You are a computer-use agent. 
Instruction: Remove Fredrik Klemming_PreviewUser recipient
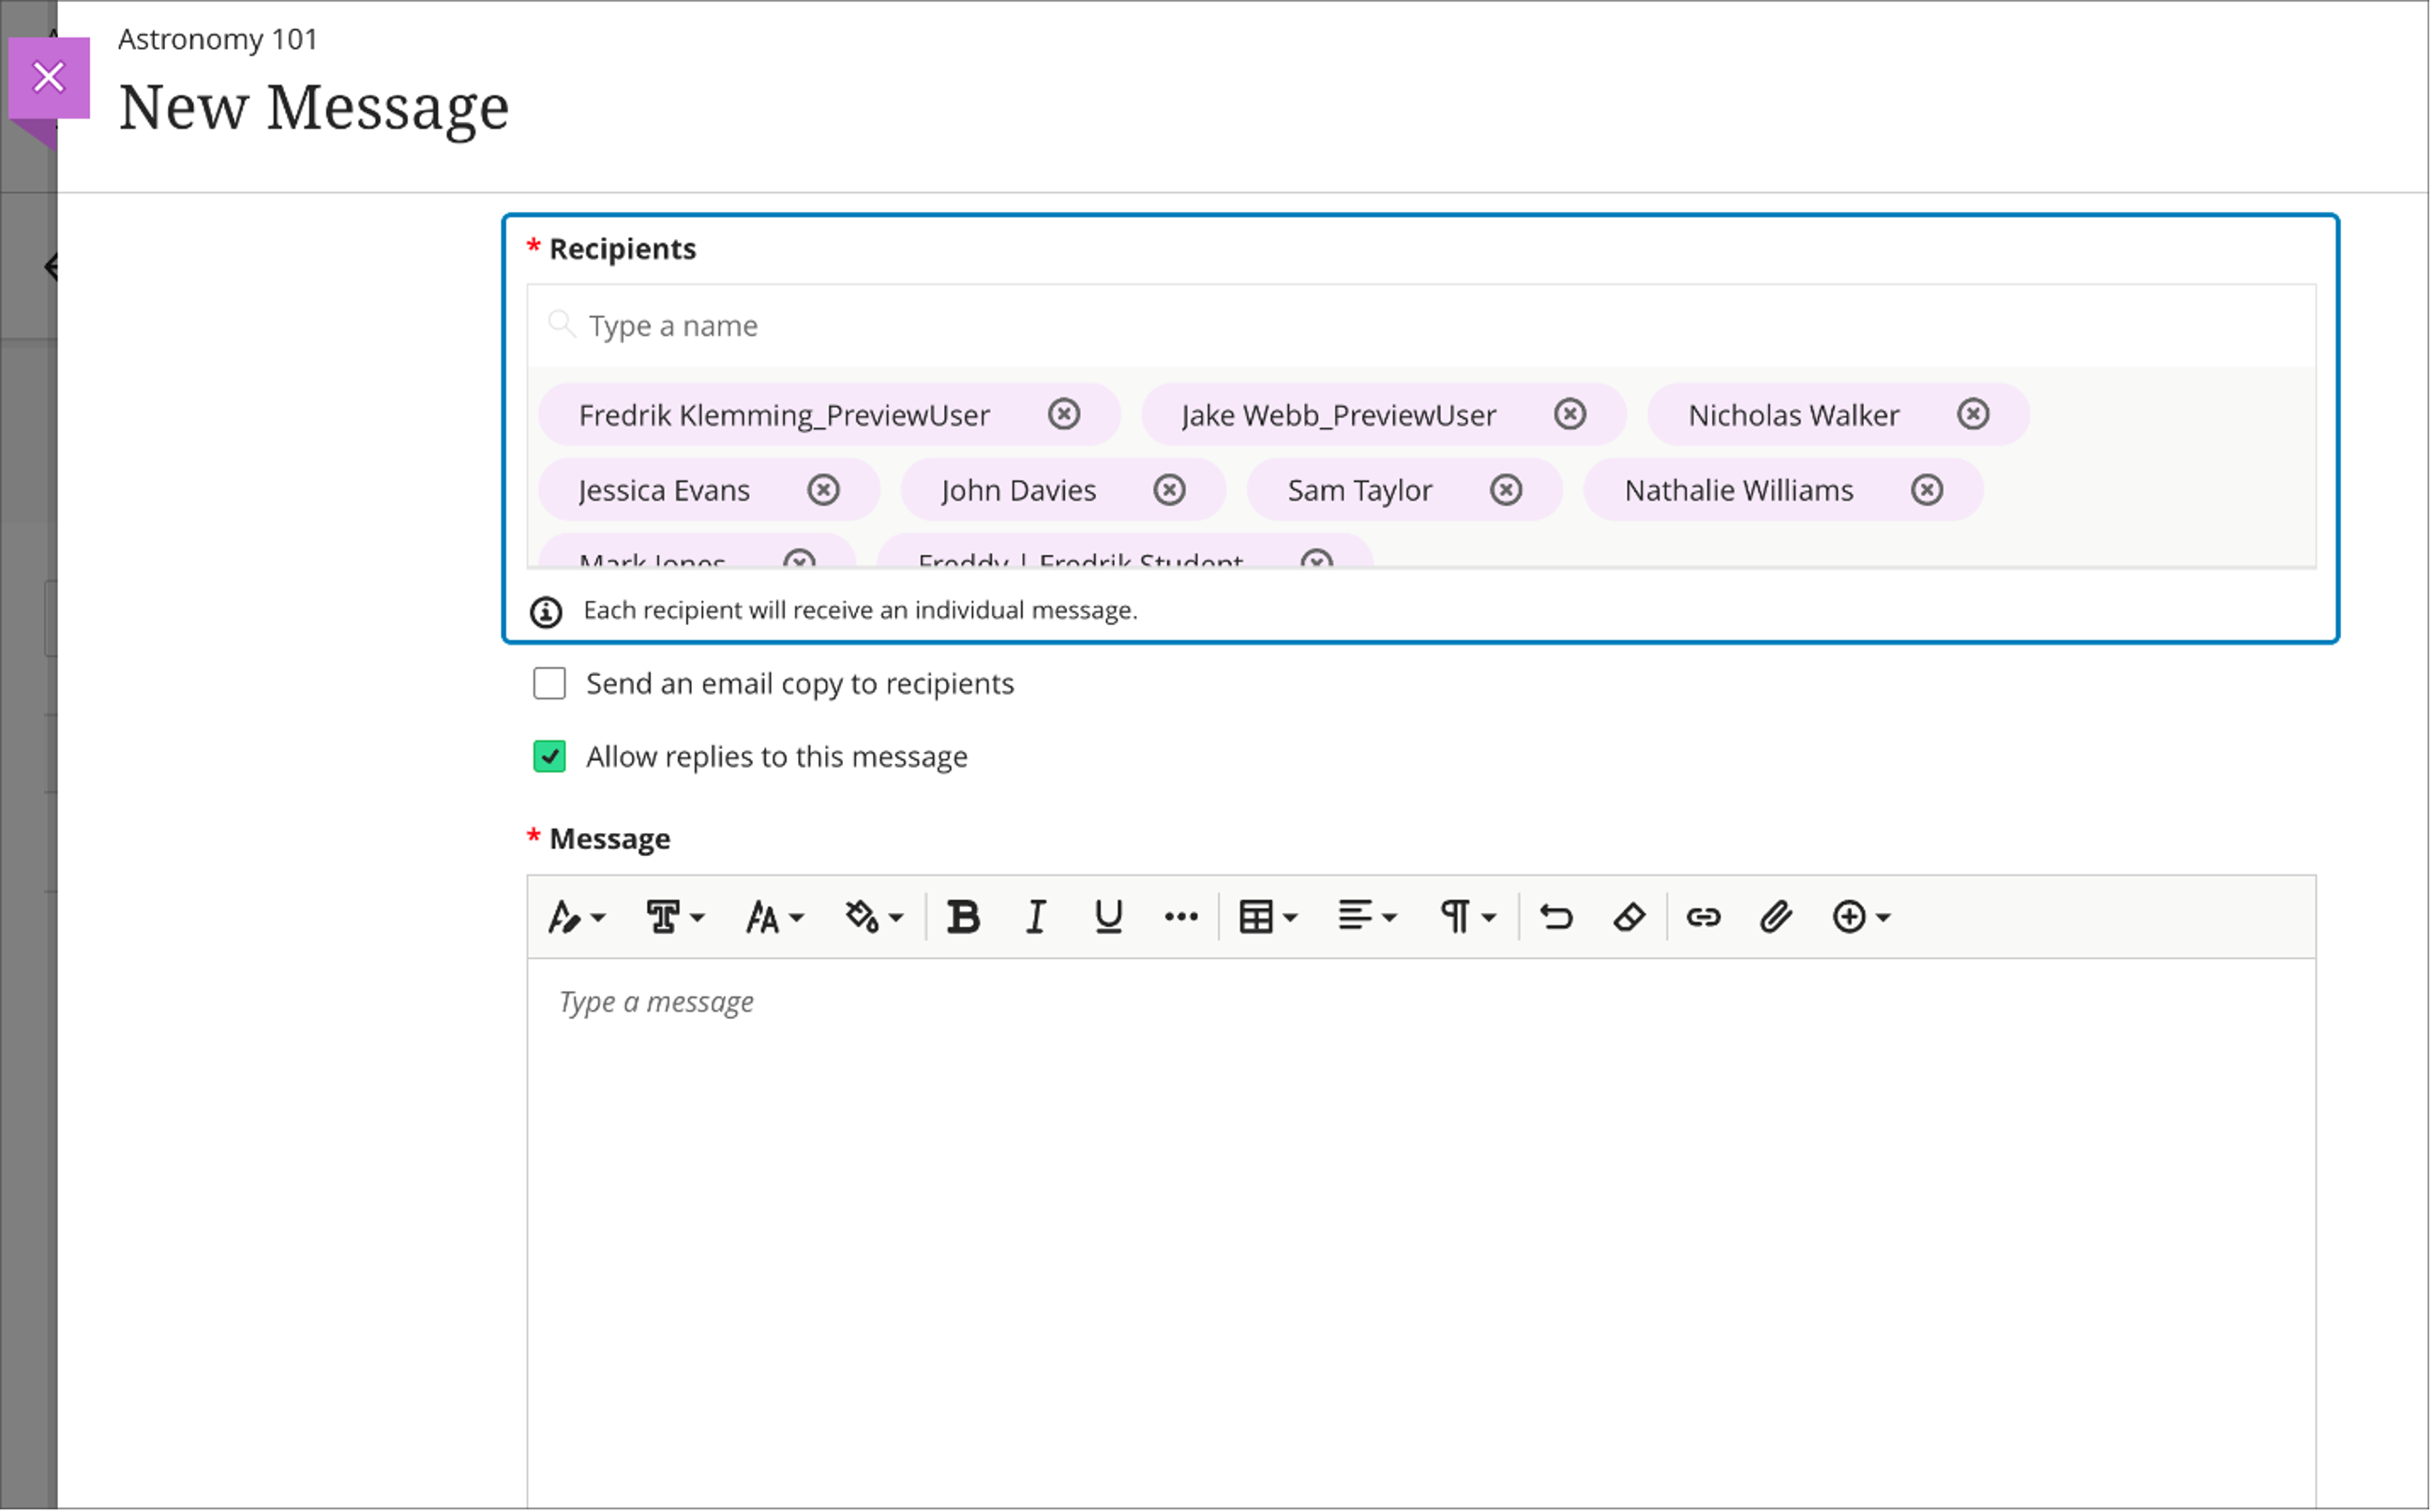point(1062,414)
